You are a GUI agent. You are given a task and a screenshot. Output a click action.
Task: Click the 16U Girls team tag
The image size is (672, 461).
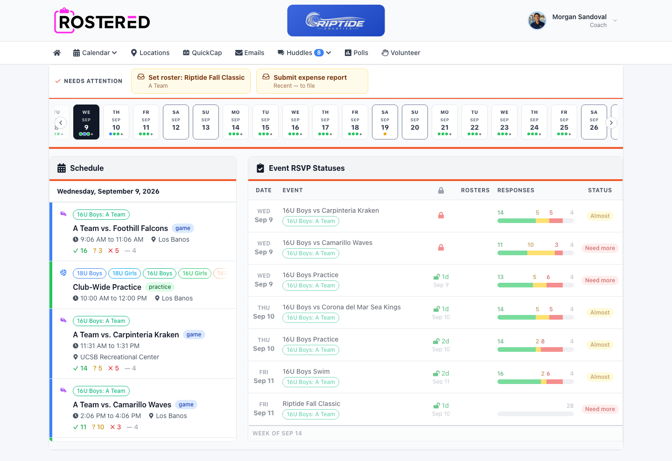tap(195, 273)
